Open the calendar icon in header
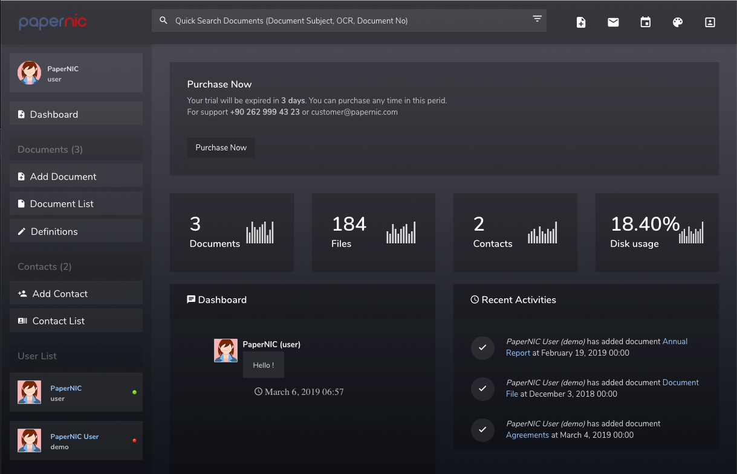The height and width of the screenshot is (474, 737). coord(646,22)
